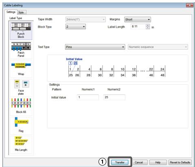Screen dimensions: 195x167
Task: Pick the Mix-Length label type
Action: (x=21, y=145)
